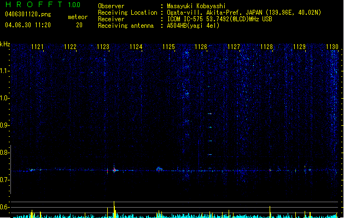Image resolution: width=344 pixels, height=218 pixels.
Task: Click the 1.1 kHz frequency label
Action: (4, 71)
